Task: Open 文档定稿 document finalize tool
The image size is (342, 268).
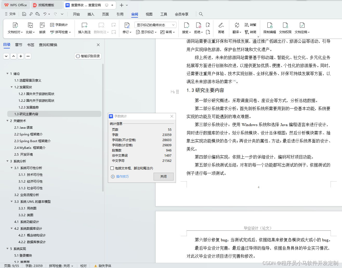Action: (301, 28)
